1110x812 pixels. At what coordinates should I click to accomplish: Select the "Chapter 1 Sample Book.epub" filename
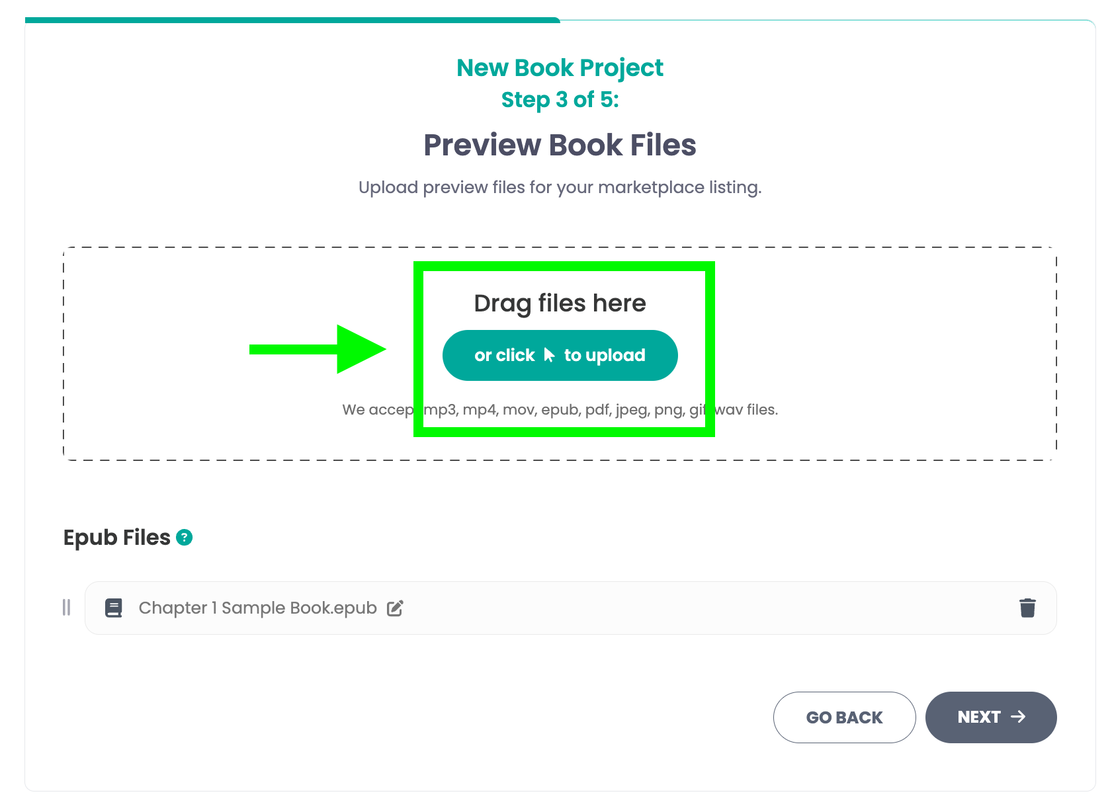pyautogui.click(x=257, y=608)
